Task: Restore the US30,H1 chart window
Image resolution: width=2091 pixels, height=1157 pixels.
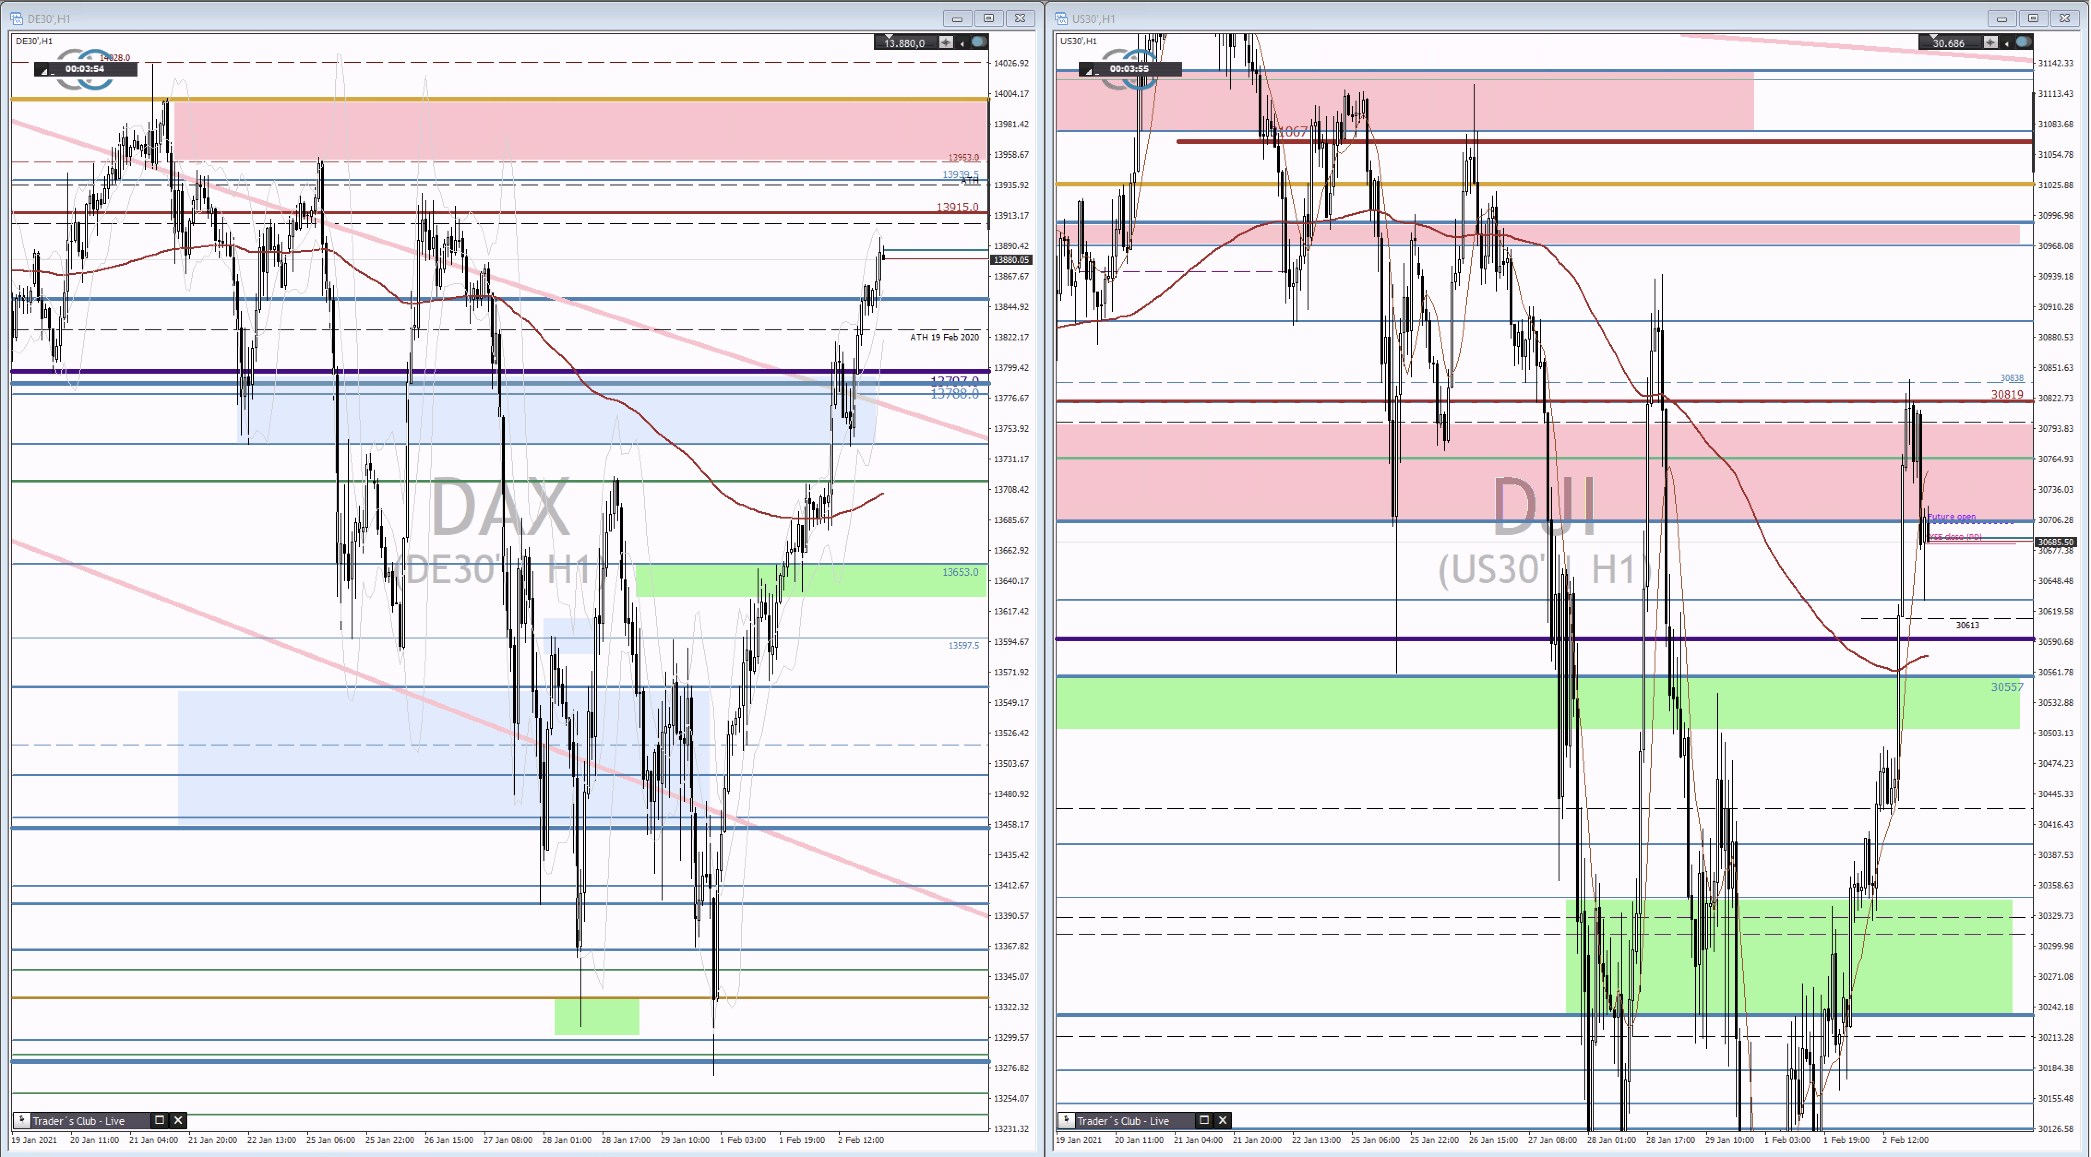Action: pyautogui.click(x=2033, y=18)
